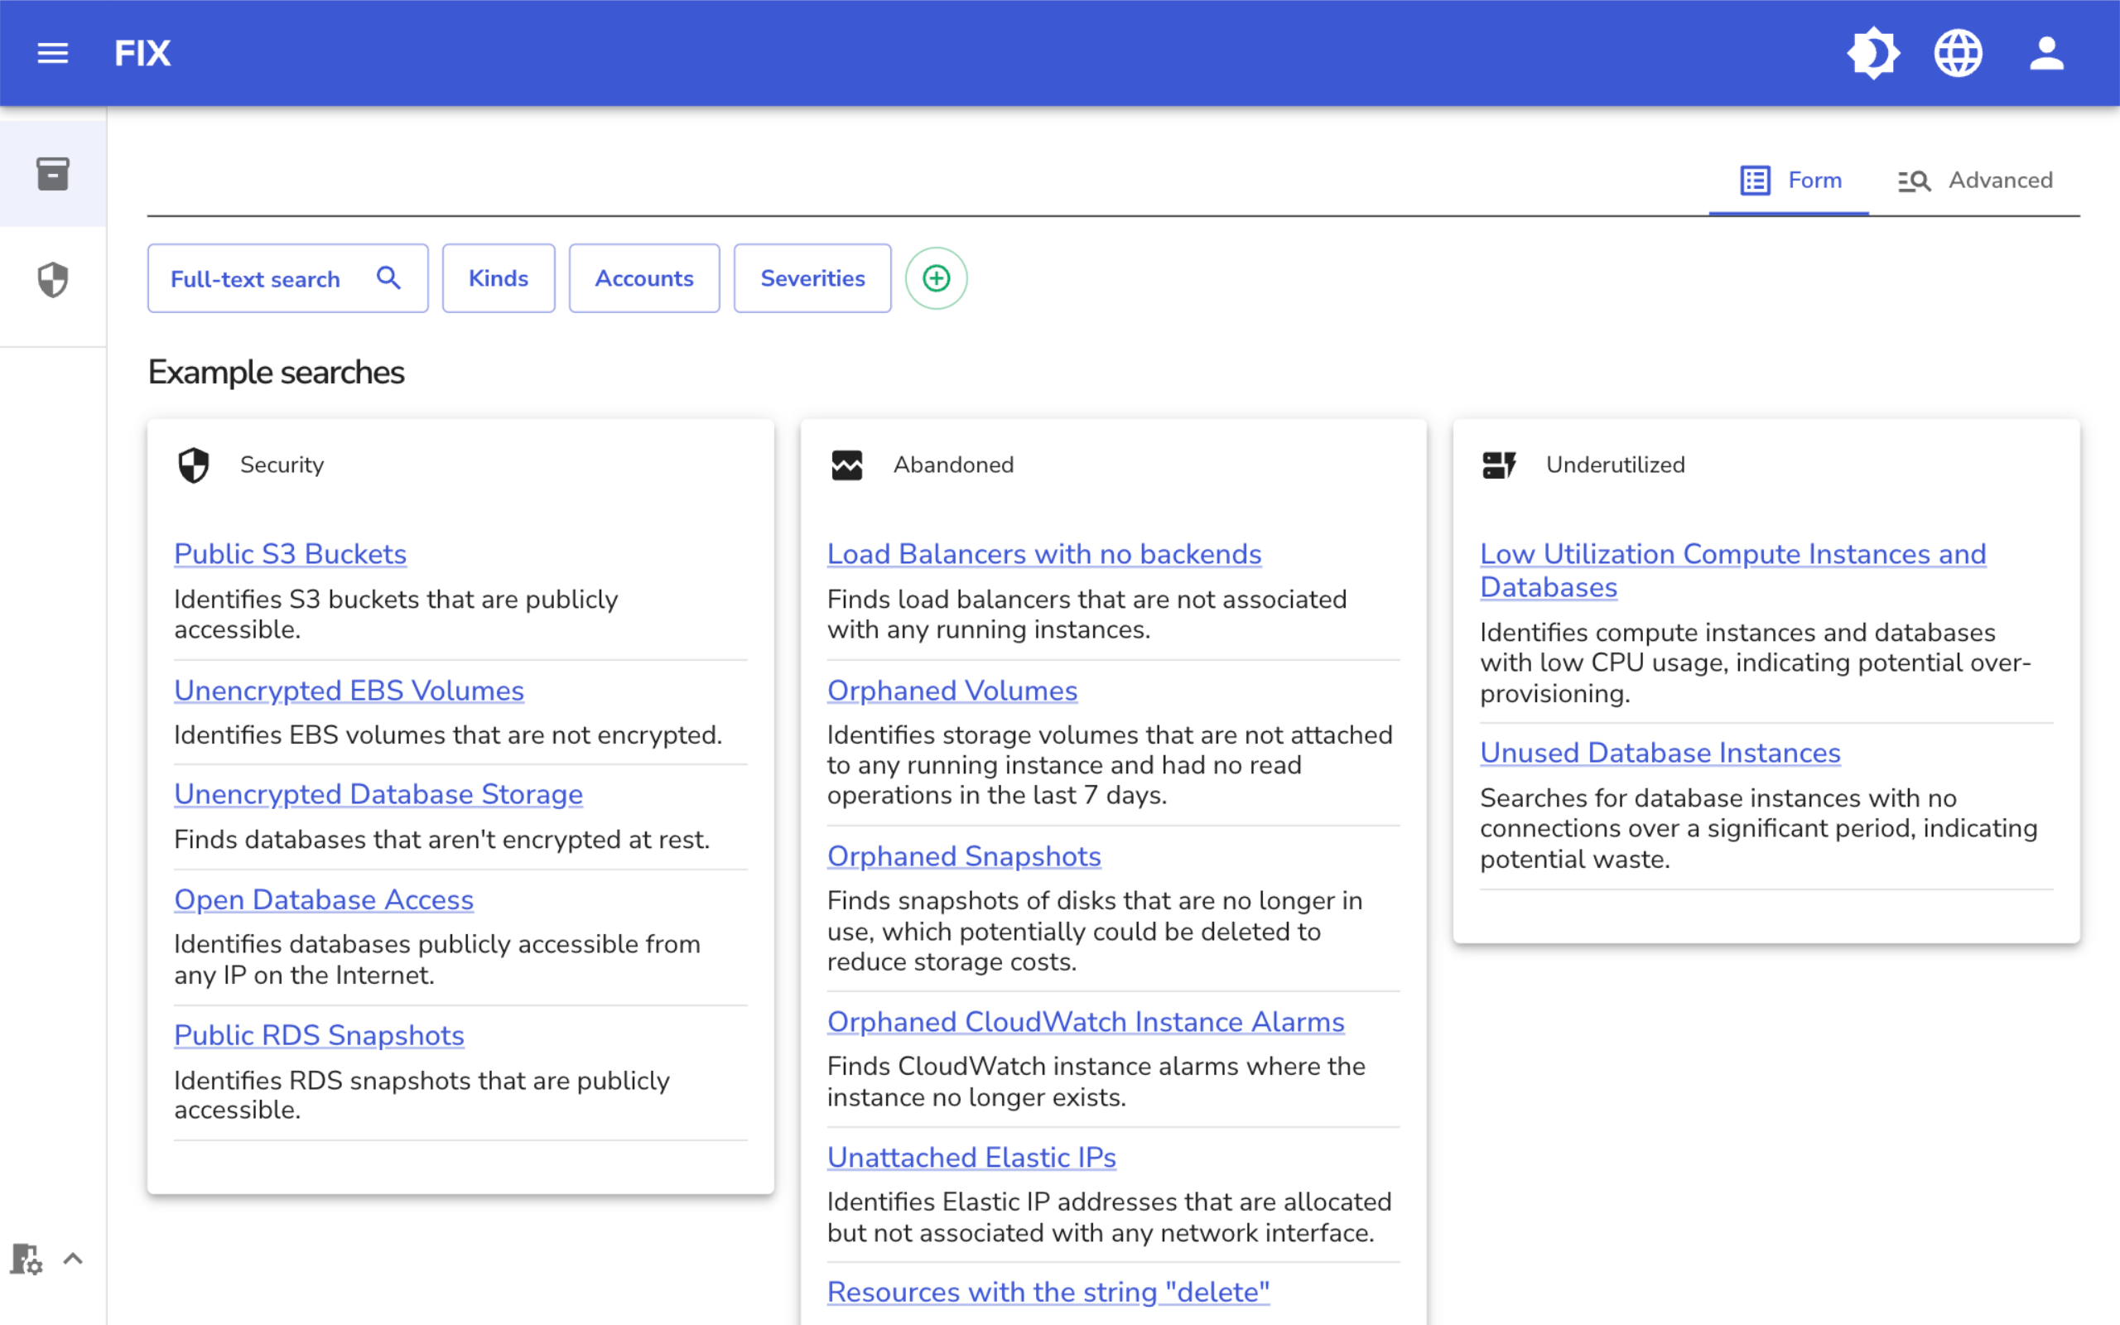Image resolution: width=2120 pixels, height=1325 pixels.
Task: Open Unused Database Instances search
Action: pyautogui.click(x=1660, y=753)
